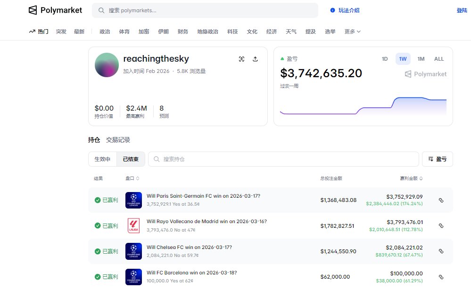Go to 天气 category
This screenshot has height=305, width=471.
pos(291,32)
